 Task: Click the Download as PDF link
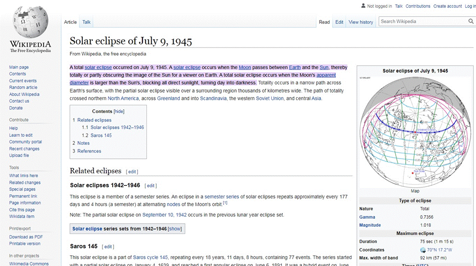pyautogui.click(x=26, y=237)
